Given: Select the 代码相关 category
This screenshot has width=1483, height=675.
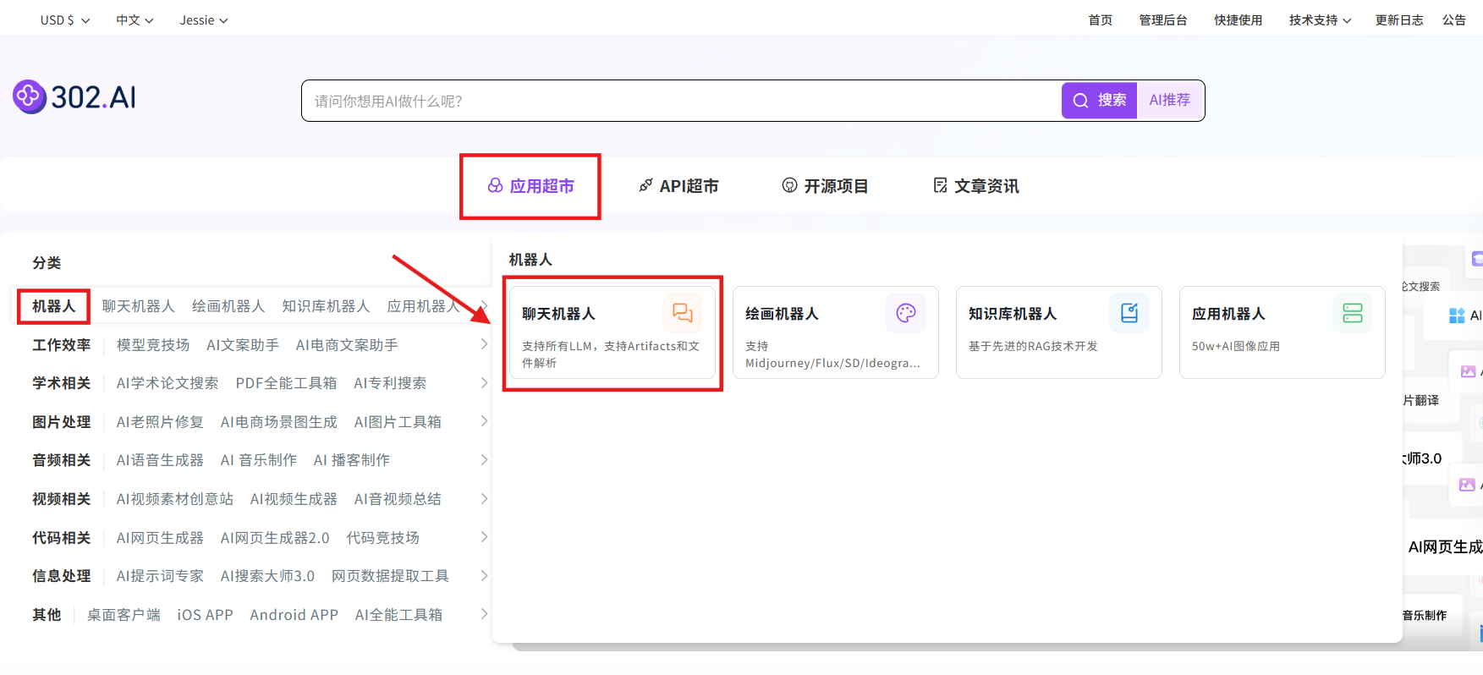Looking at the screenshot, I should [x=62, y=538].
